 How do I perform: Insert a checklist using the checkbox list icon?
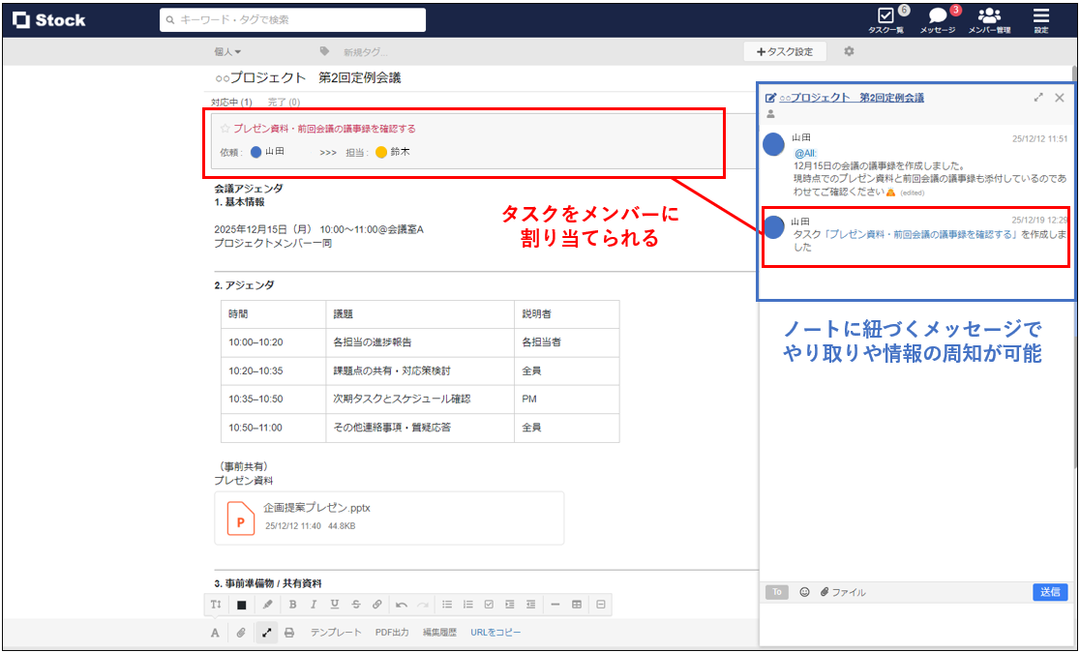(x=489, y=604)
